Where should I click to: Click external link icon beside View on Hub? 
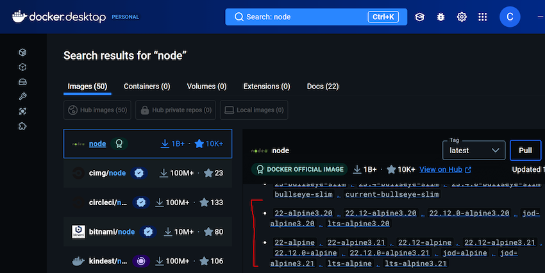[x=468, y=169]
